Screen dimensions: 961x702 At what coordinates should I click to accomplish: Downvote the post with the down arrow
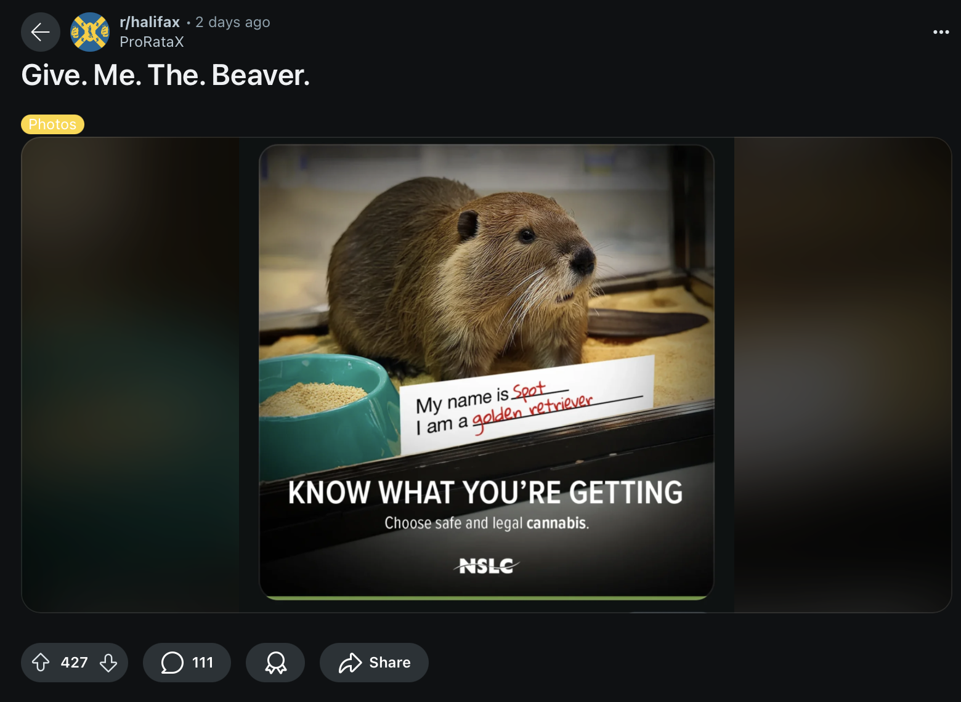click(108, 663)
